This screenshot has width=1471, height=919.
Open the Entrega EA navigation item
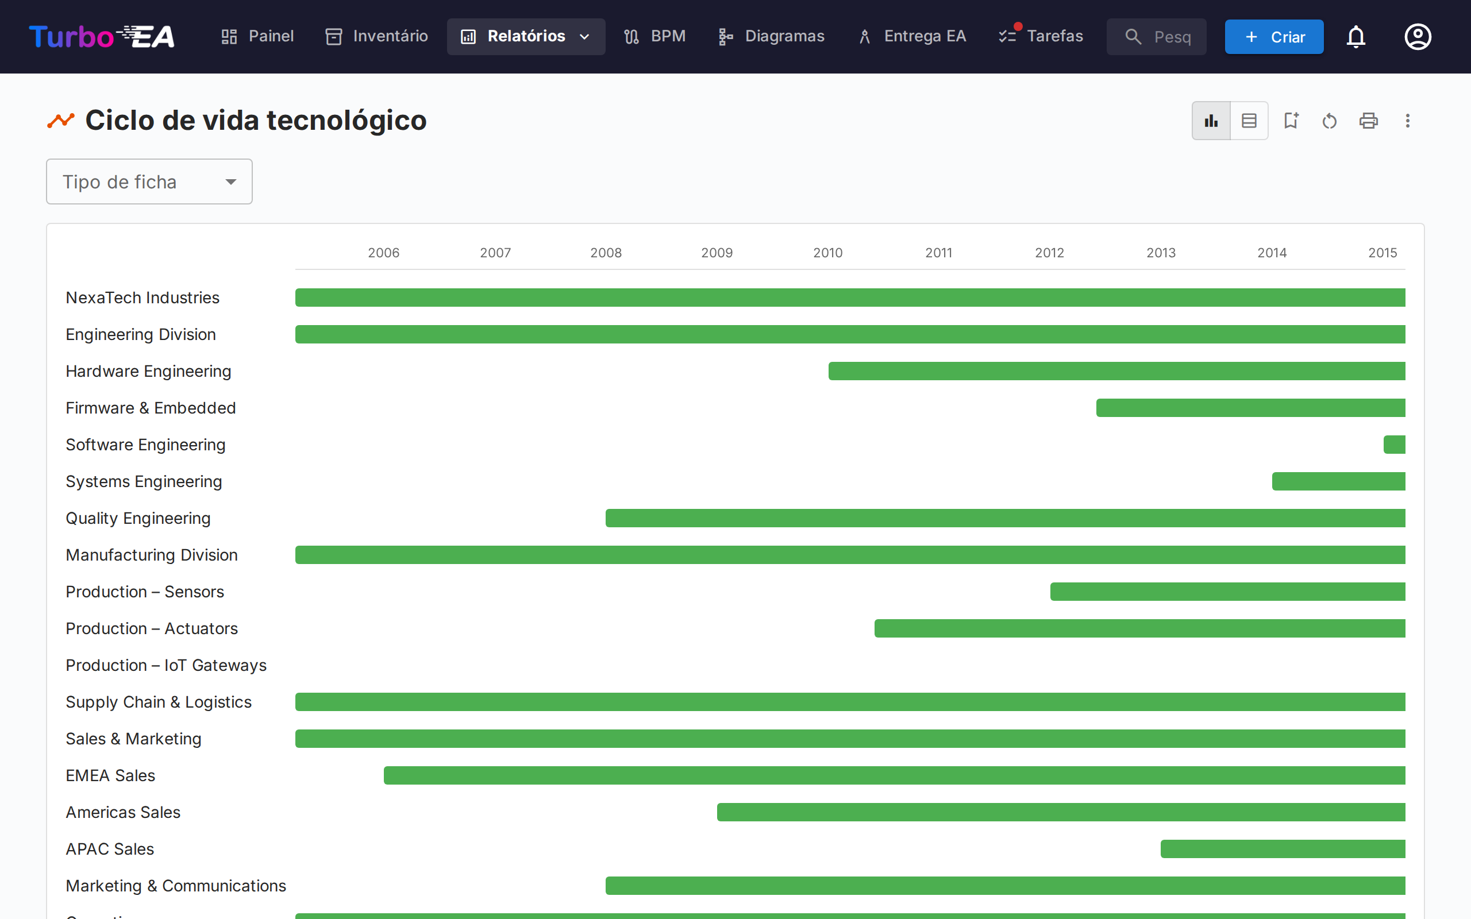pos(912,36)
